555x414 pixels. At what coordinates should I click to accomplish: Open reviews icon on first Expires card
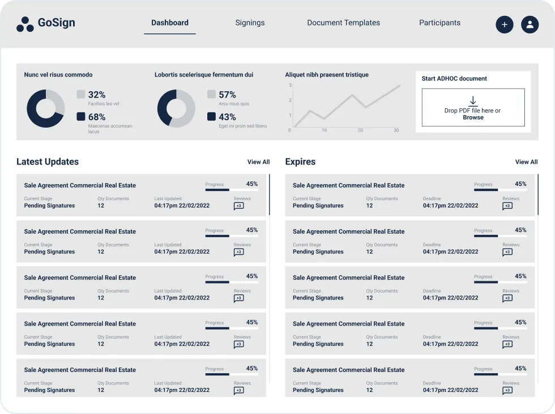point(507,206)
